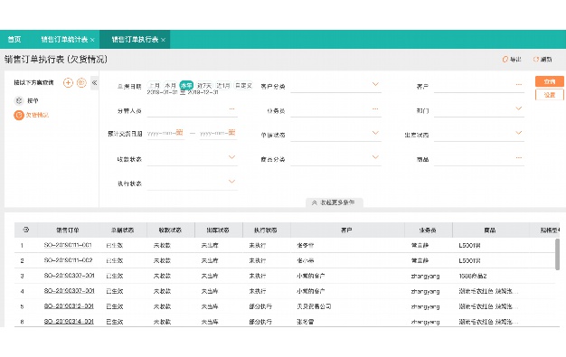
Task: Collapse the left scheme panel with the double-chevron
Action: tap(94, 82)
